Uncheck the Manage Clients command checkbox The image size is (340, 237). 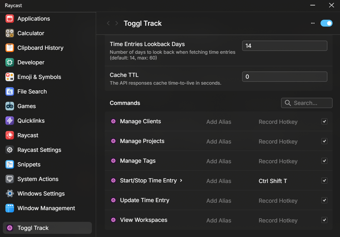pyautogui.click(x=324, y=122)
